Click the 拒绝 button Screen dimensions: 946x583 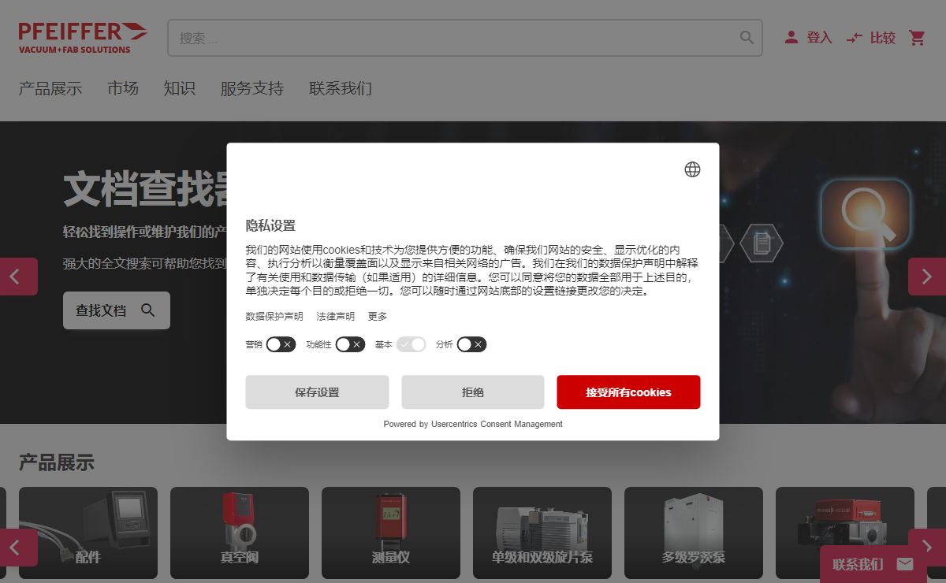click(473, 392)
